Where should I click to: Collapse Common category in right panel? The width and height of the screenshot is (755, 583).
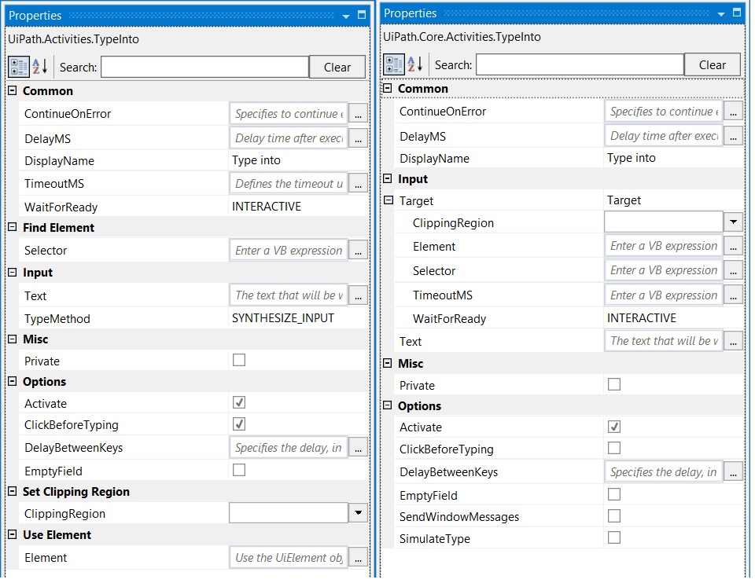pos(388,88)
